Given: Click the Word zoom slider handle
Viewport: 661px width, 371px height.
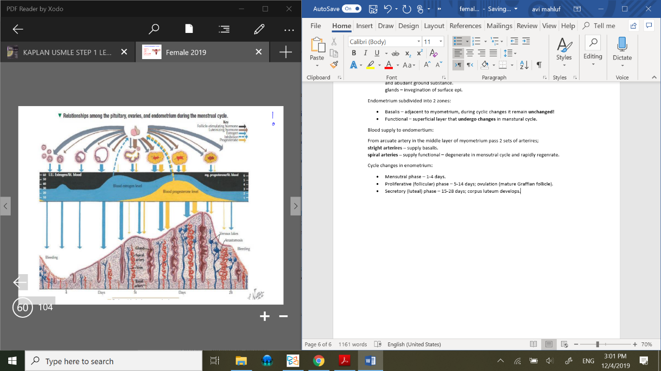Looking at the screenshot, I should [x=597, y=344].
